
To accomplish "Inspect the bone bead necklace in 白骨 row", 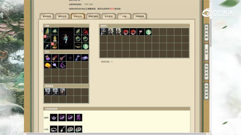I will click(x=54, y=129).
